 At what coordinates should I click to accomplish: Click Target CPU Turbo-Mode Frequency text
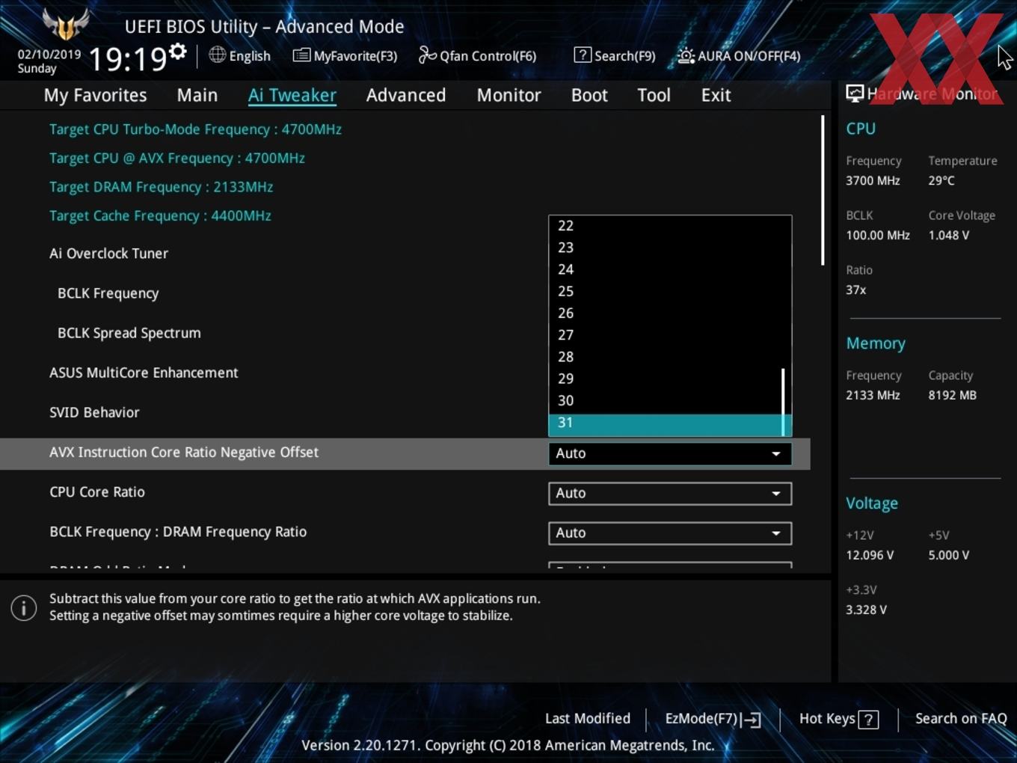pyautogui.click(x=195, y=129)
